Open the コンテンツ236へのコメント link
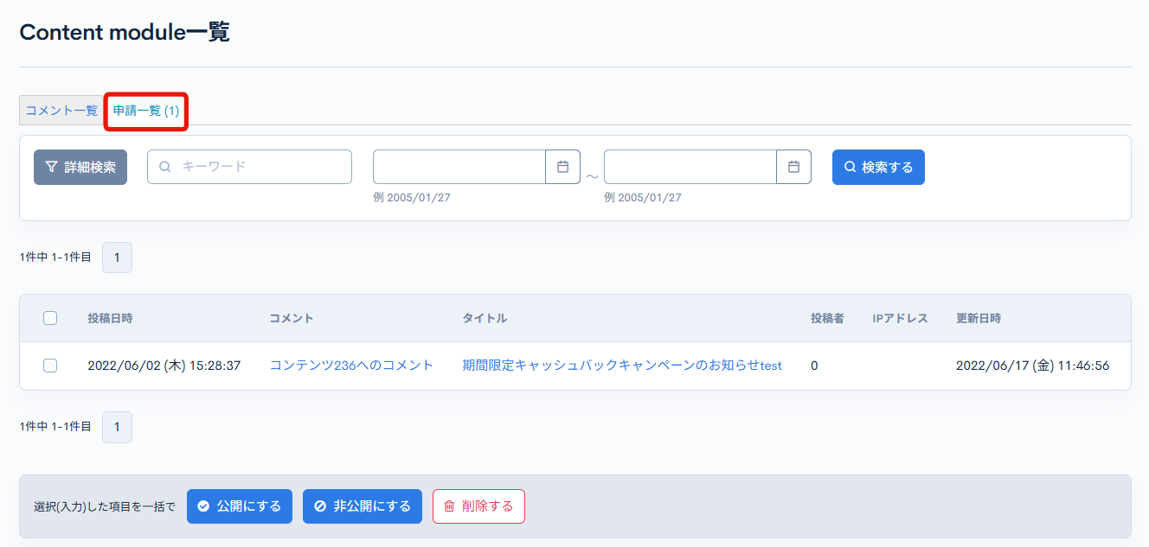The image size is (1149, 547). tap(350, 365)
